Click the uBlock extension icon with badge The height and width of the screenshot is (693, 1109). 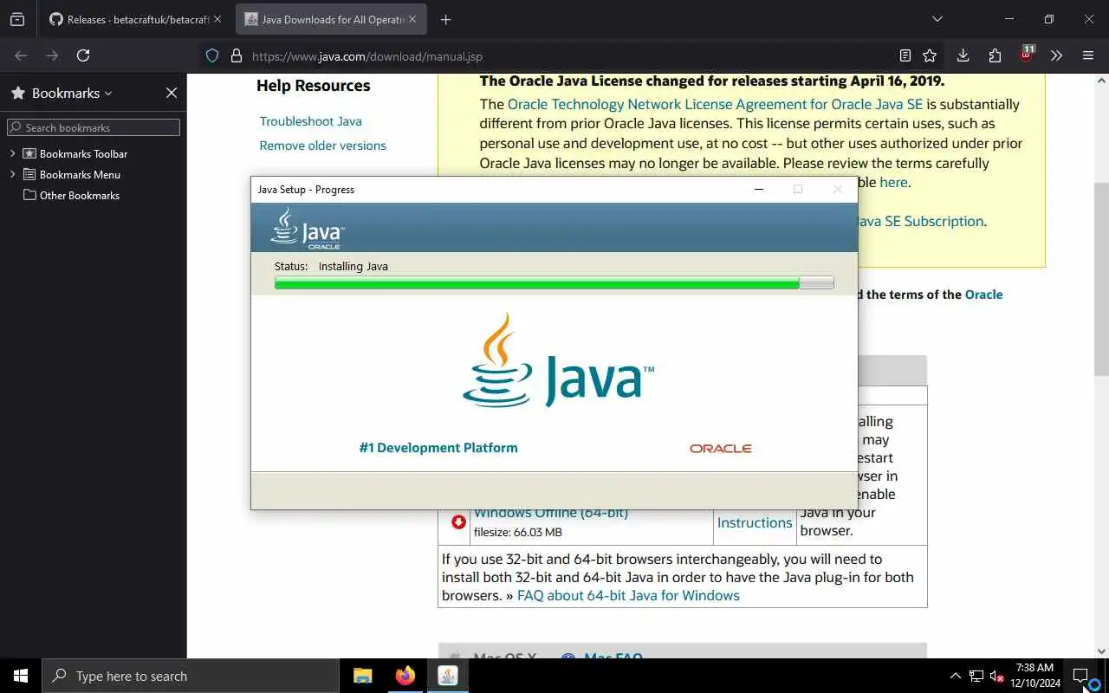click(x=1026, y=54)
